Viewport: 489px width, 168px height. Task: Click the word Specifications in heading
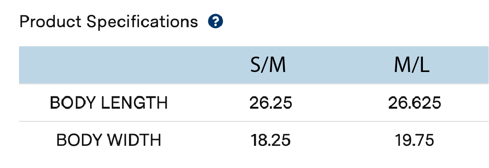click(x=142, y=23)
